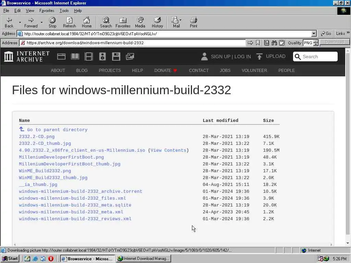Click the Opera icon in quick launch
Viewport: 351px width, 263px height.
tap(51, 259)
